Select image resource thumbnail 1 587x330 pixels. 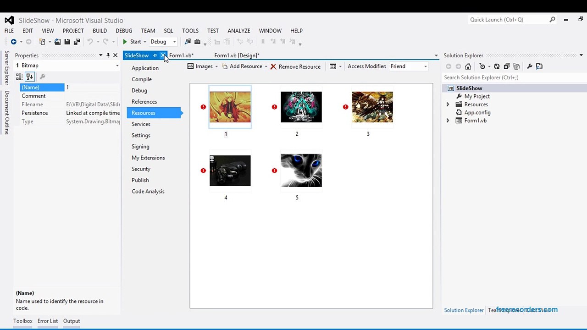230,107
